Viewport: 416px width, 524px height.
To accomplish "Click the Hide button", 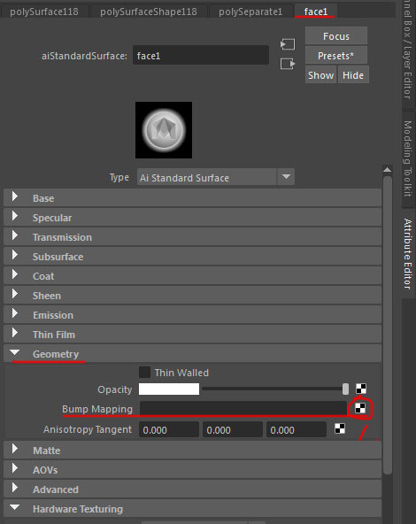I will 353,75.
